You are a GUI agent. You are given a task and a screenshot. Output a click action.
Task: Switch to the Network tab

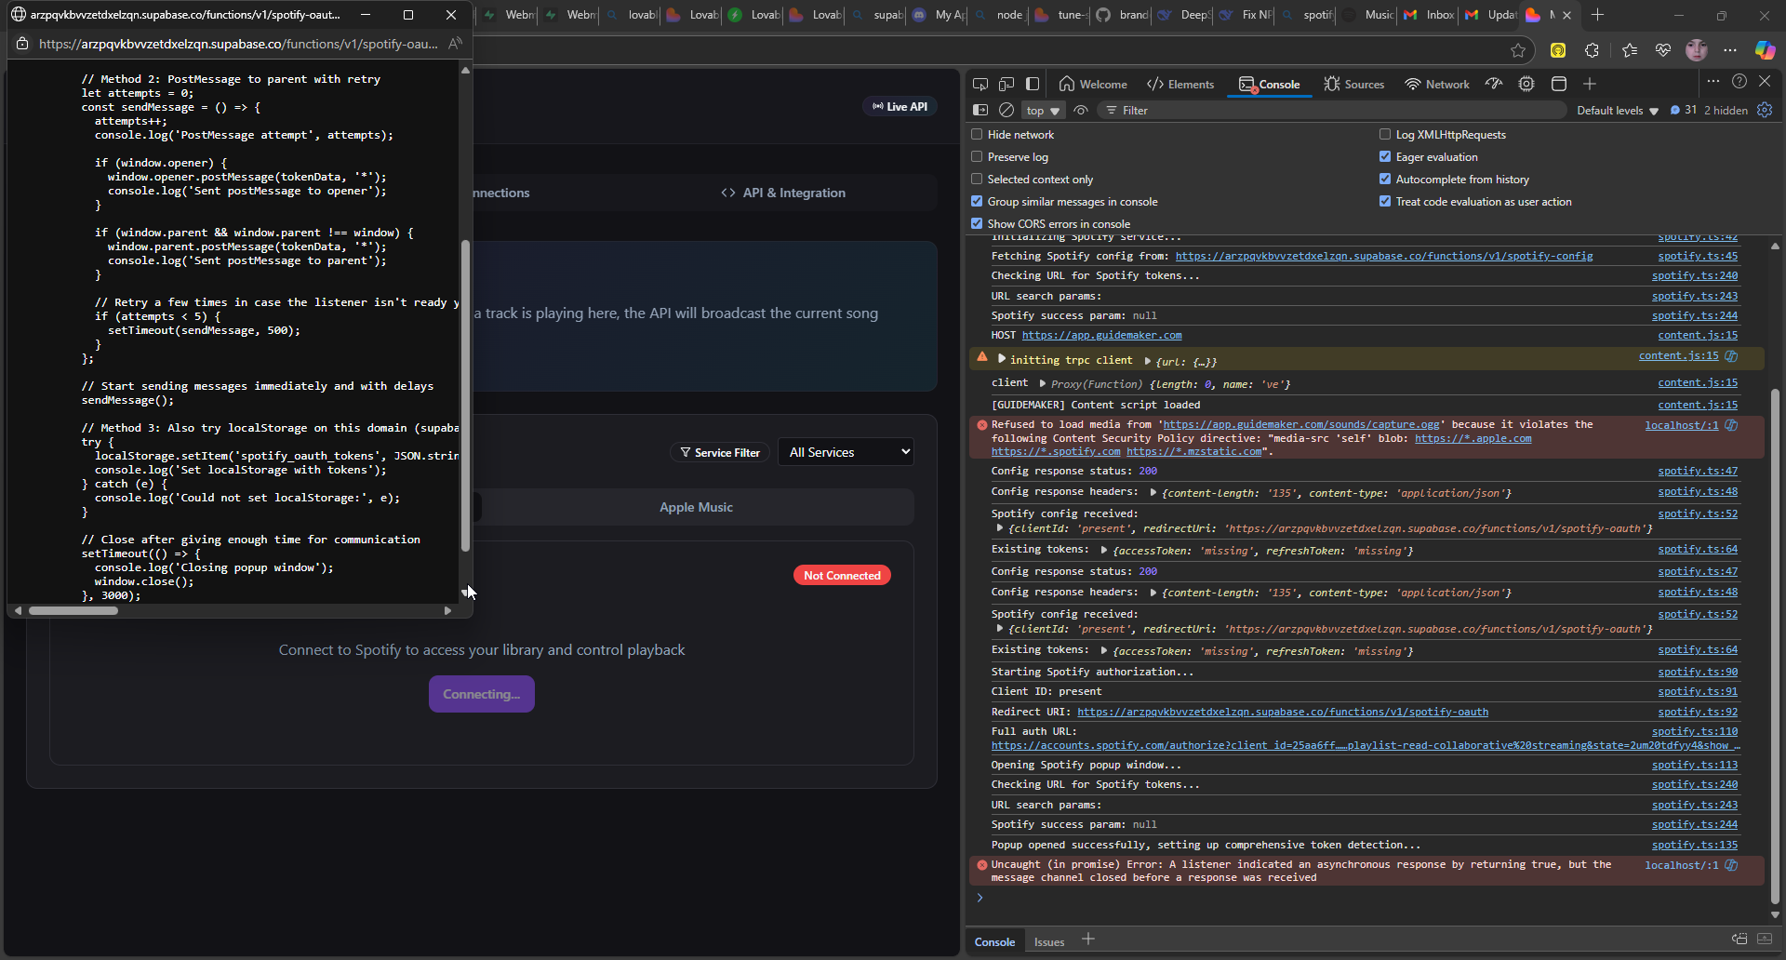click(1437, 84)
